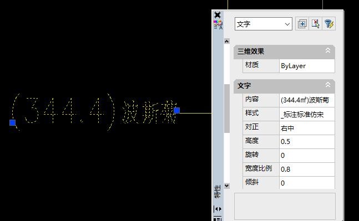Click the 样式 property label
Image resolution: width=359 pixels, height=221 pixels.
pos(252,113)
